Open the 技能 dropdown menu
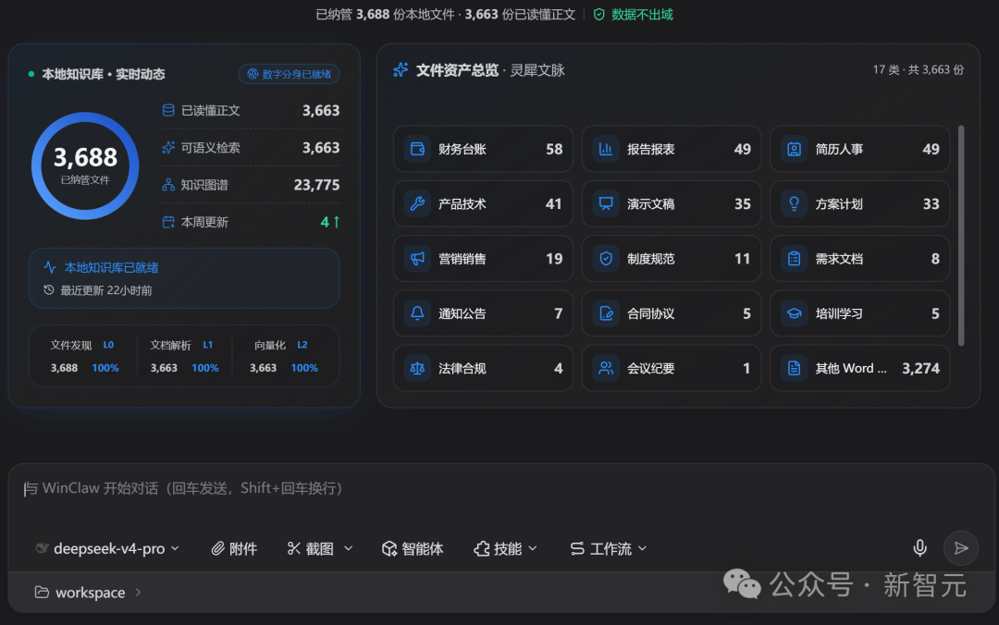Image resolution: width=999 pixels, height=625 pixels. coord(505,548)
